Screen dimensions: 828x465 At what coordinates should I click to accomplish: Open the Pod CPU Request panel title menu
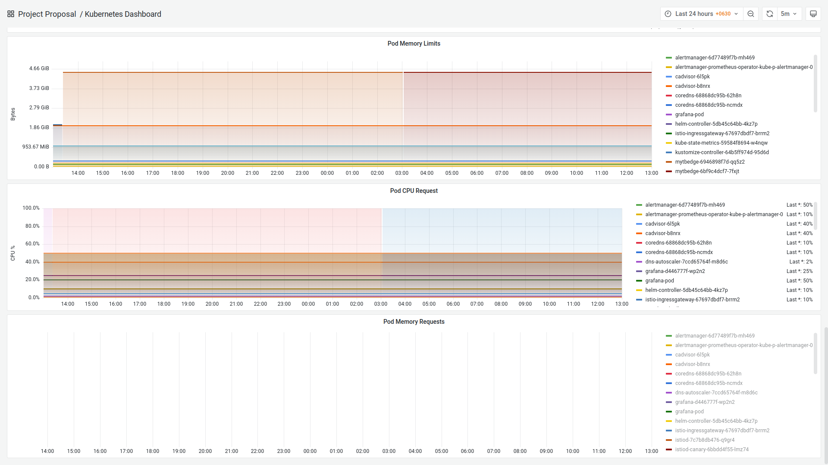[414, 191]
